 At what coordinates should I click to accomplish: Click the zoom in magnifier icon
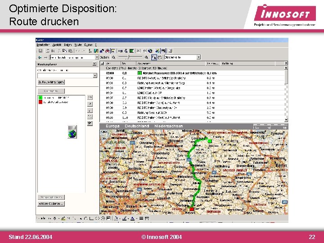point(146,57)
